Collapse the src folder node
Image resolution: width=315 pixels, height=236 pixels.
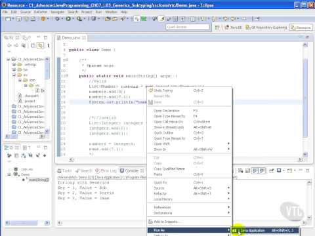(x=14, y=75)
